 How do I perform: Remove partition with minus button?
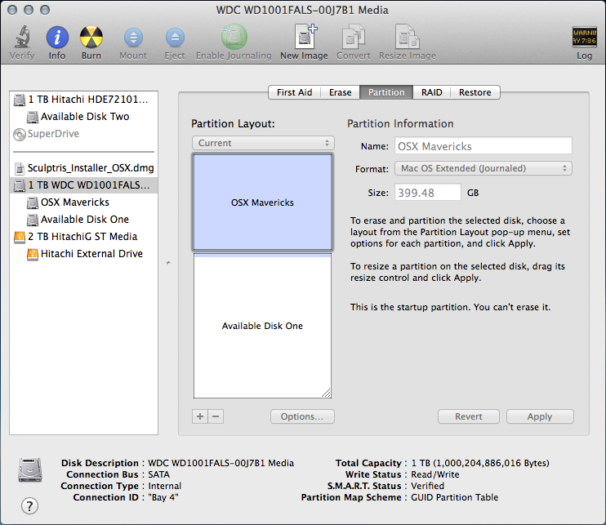[216, 416]
